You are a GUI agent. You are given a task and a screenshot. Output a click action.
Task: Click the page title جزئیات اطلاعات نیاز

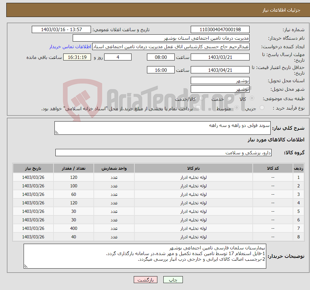click(x=281, y=10)
